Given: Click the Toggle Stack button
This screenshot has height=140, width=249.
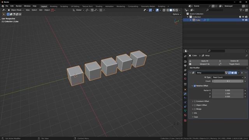Looking at the screenshot, I should (233, 64).
